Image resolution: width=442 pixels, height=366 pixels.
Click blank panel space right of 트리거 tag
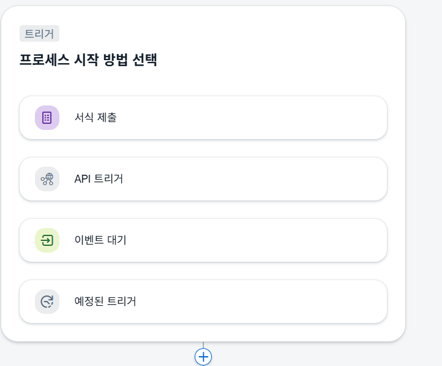pyautogui.click(x=225, y=33)
